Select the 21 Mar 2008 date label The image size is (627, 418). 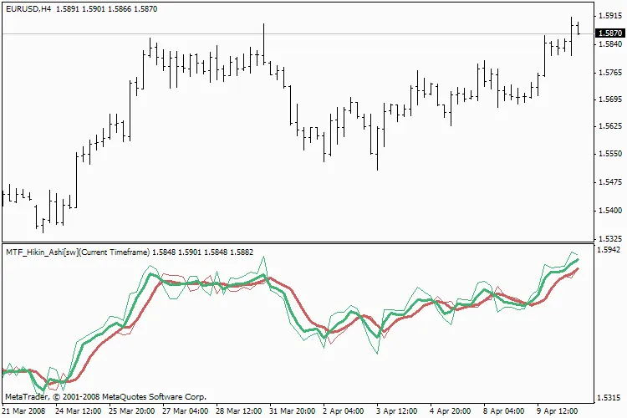24,411
